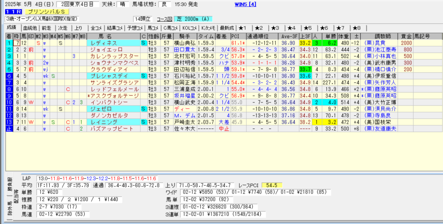Click the blue 11R race number badge
Image resolution: width=443 pixels, height=224 pixels.
(x=12, y=12)
